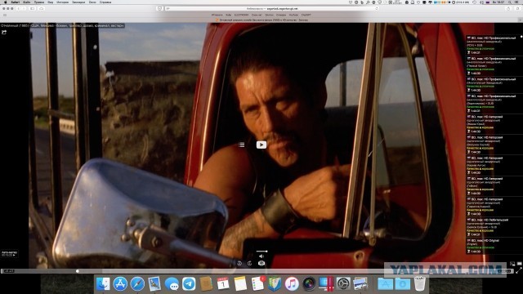This screenshot has height=294, width=523.
Task: Click the share icon at top-left of player
Action: click(4, 33)
